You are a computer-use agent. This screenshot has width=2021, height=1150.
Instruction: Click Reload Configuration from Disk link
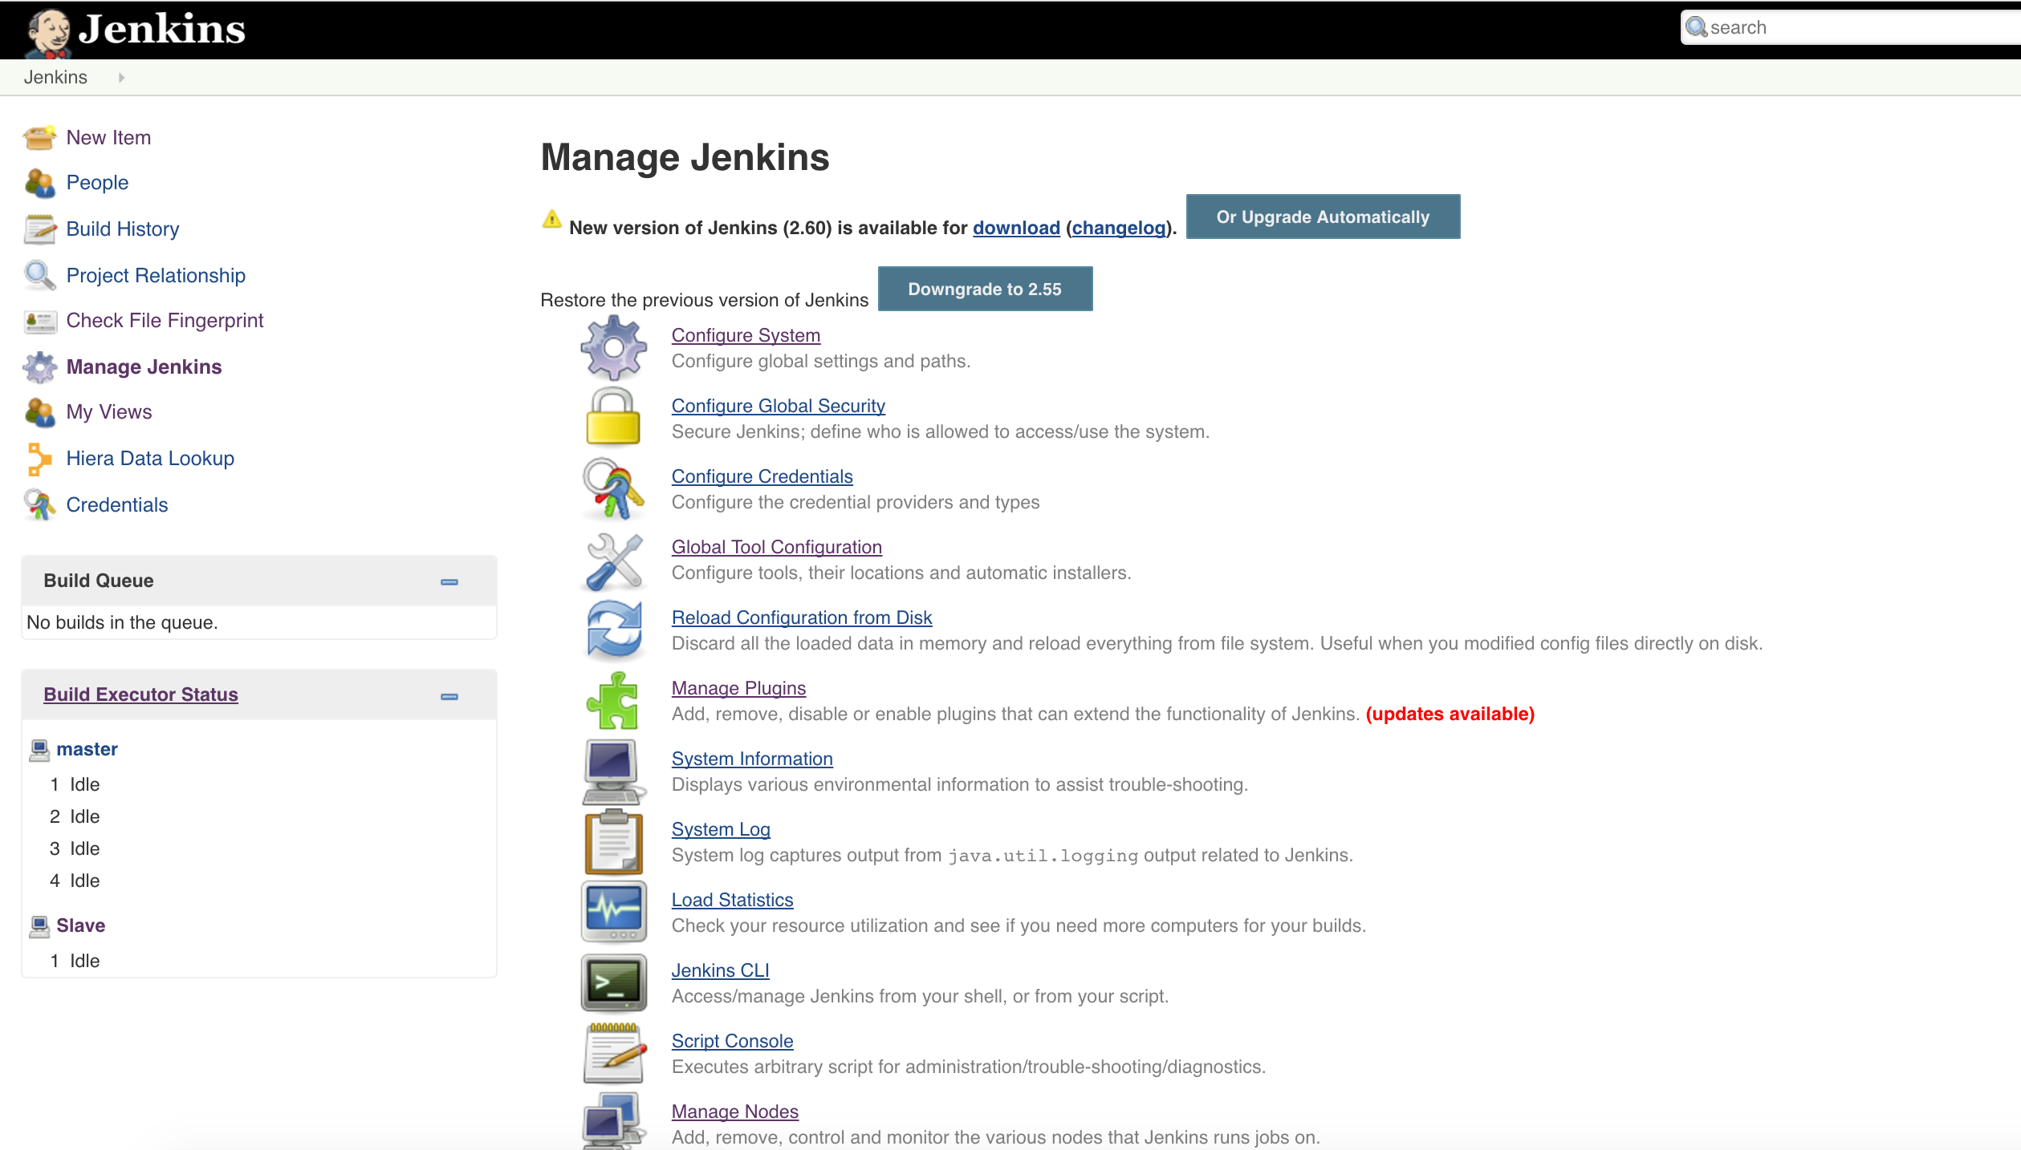click(x=801, y=618)
